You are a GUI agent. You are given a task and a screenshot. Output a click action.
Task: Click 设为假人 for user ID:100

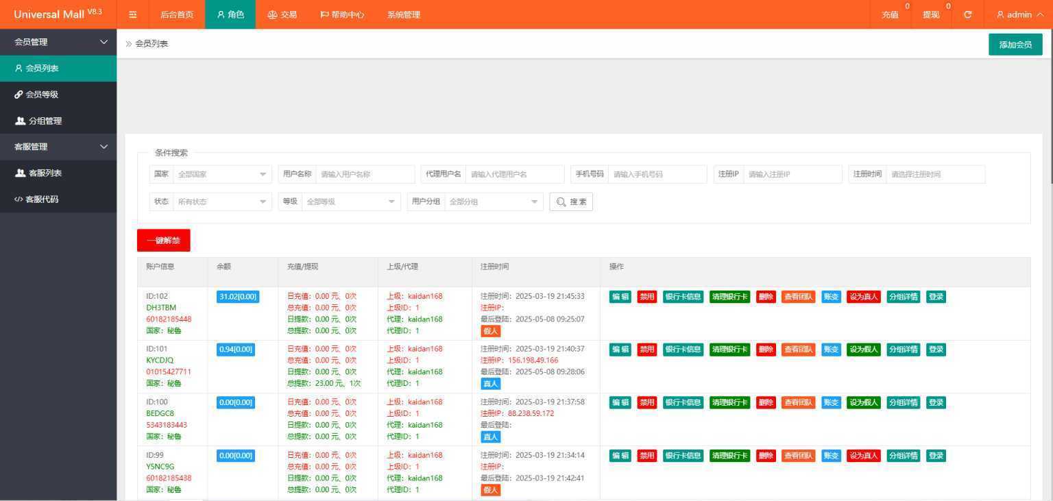point(863,403)
